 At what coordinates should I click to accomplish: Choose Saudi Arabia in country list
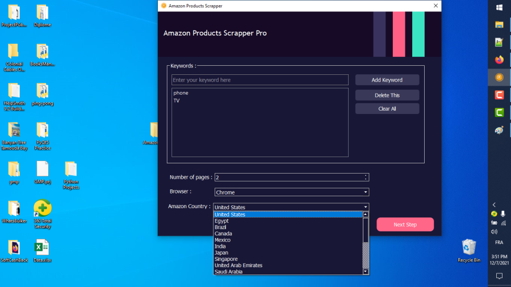click(288, 272)
